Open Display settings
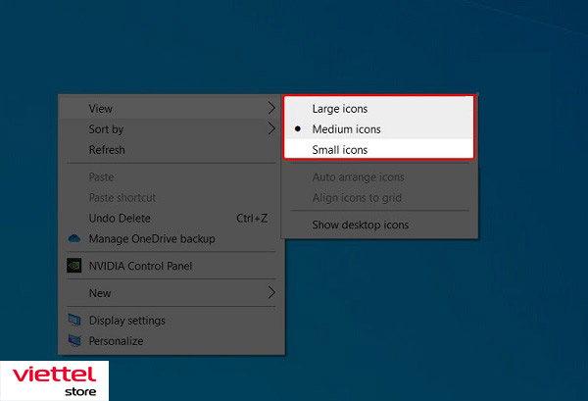This screenshot has height=401, width=588. 171,321
